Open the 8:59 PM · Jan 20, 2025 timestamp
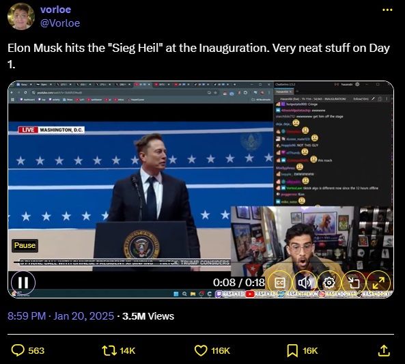This screenshot has width=405, height=364. (x=61, y=316)
